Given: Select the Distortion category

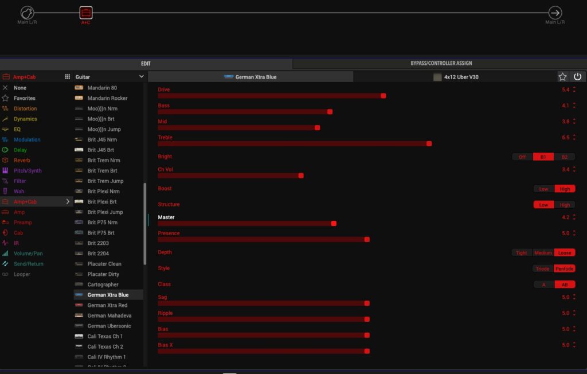Looking at the screenshot, I should 25,108.
